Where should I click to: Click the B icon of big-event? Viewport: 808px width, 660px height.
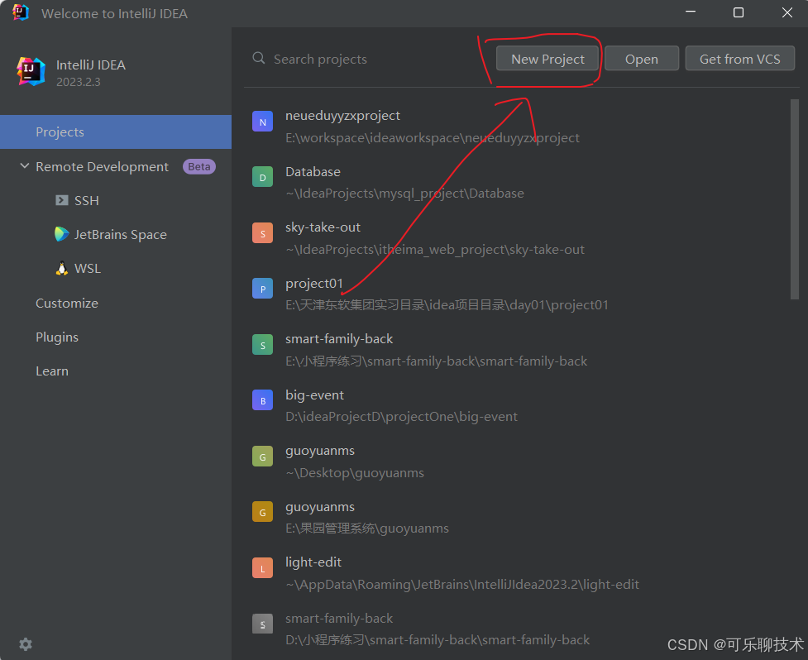coord(262,401)
